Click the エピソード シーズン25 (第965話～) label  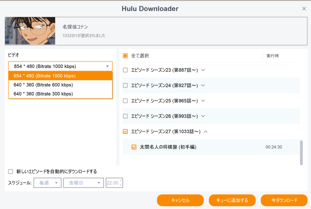coord(164,101)
